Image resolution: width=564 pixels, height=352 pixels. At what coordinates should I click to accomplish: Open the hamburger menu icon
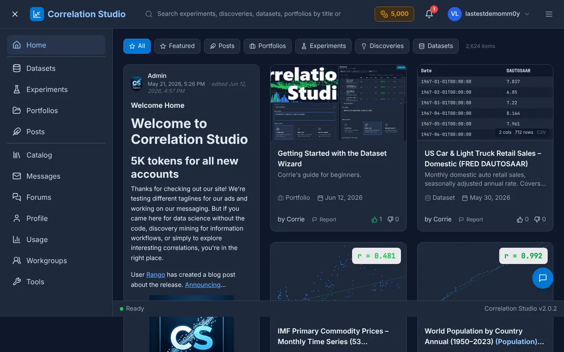tap(549, 14)
